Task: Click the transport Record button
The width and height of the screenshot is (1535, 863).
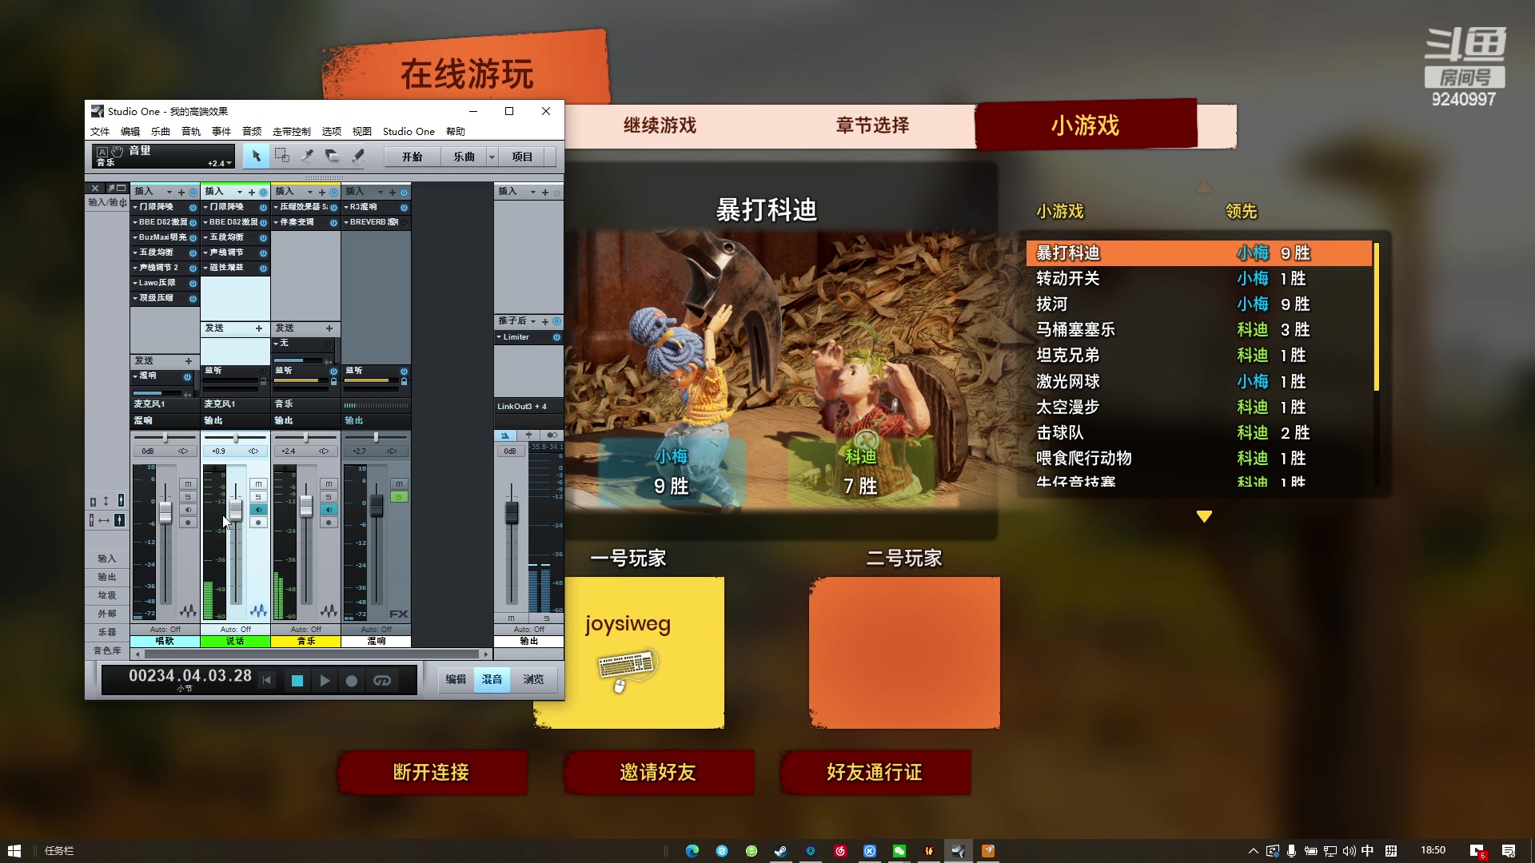Action: point(351,680)
